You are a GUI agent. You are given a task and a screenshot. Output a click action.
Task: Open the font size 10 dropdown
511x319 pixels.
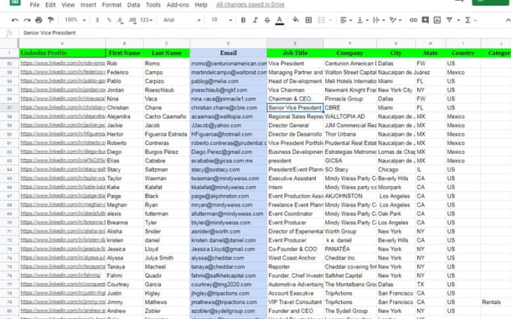(222, 20)
